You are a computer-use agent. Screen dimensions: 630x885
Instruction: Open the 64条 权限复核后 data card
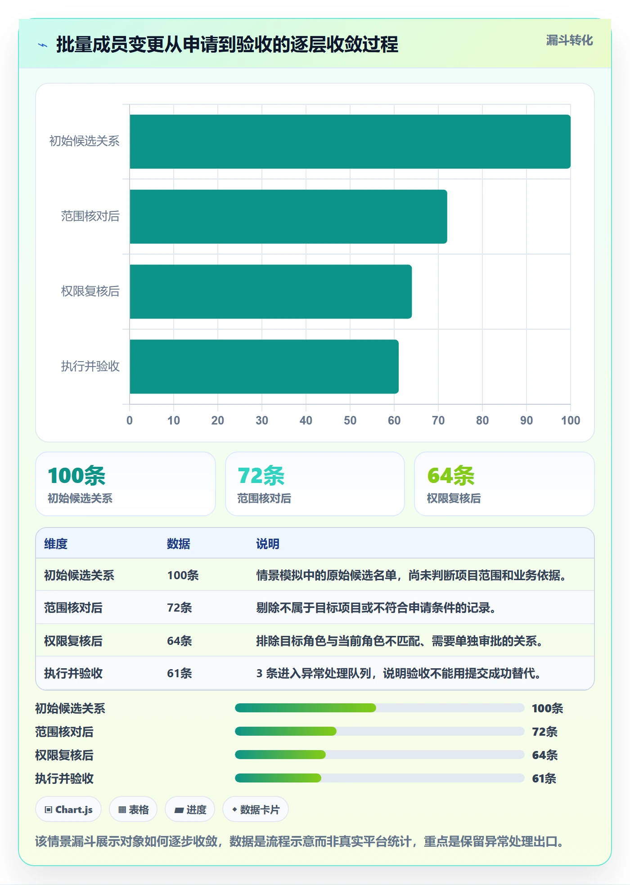(504, 484)
